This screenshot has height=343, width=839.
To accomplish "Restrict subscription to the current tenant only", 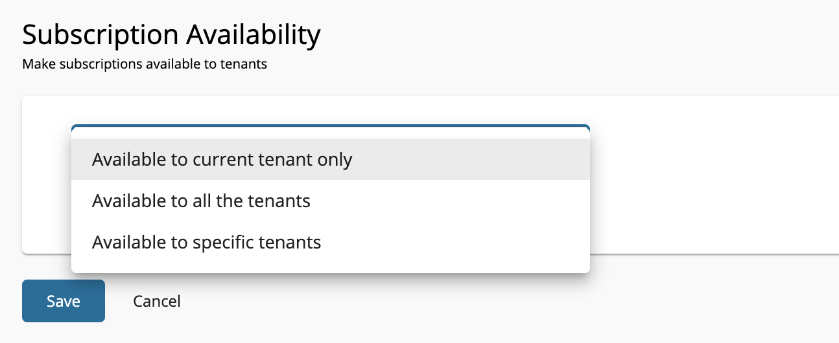I will [x=222, y=159].
